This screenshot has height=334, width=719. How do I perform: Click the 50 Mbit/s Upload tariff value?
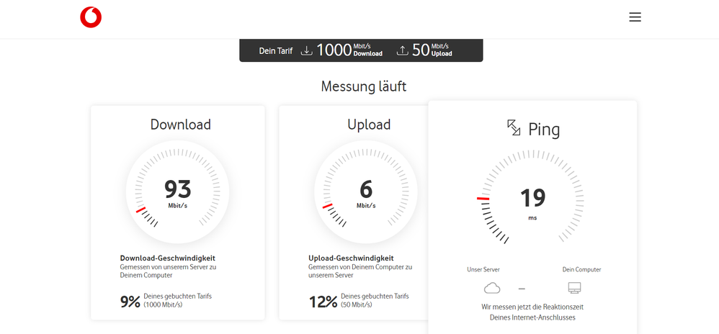[432, 50]
